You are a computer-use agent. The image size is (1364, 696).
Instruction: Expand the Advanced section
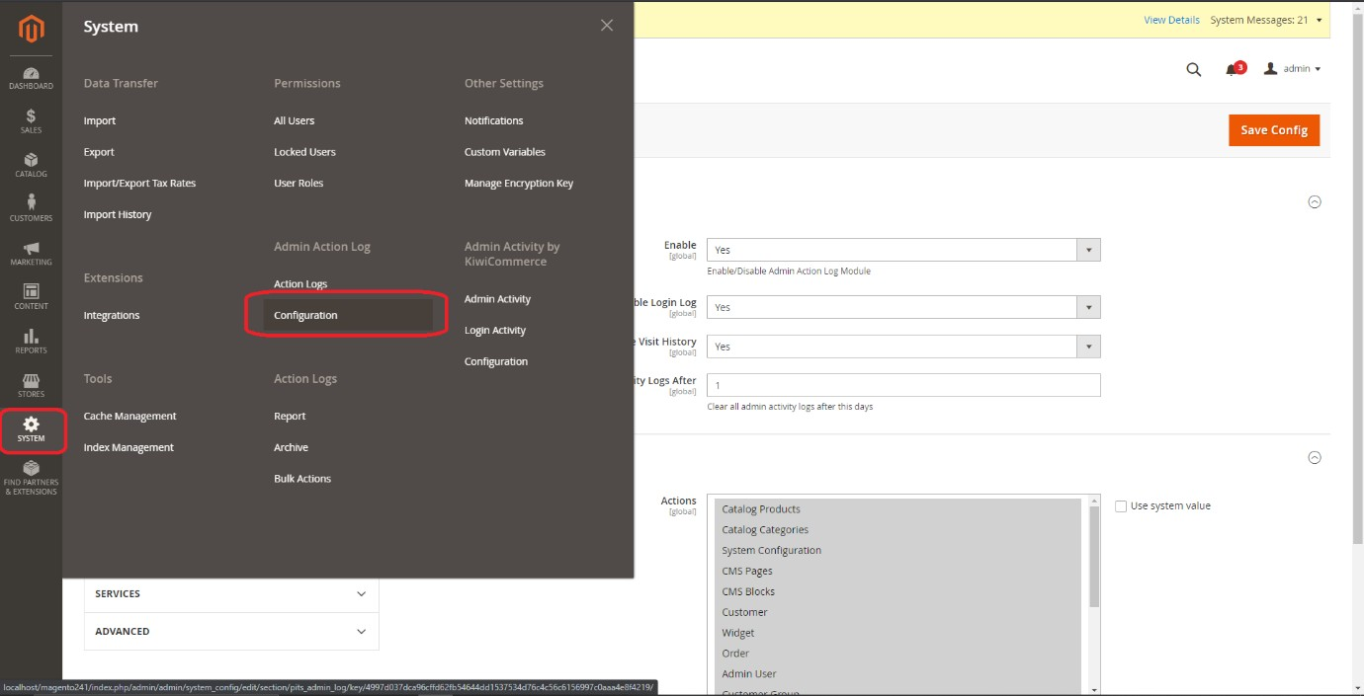click(x=231, y=632)
